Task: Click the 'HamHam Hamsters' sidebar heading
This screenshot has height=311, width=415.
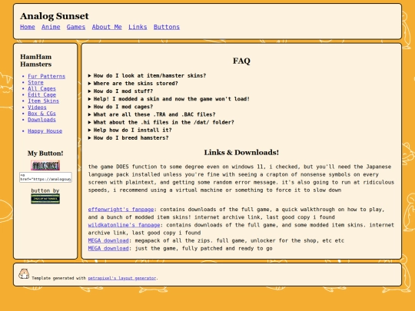Action: pyautogui.click(x=36, y=61)
